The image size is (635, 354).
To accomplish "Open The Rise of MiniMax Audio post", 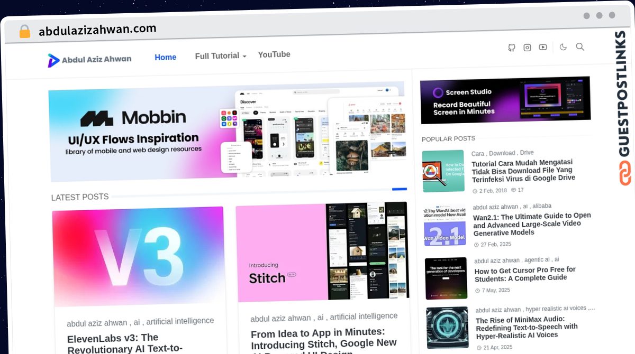I will pyautogui.click(x=527, y=327).
